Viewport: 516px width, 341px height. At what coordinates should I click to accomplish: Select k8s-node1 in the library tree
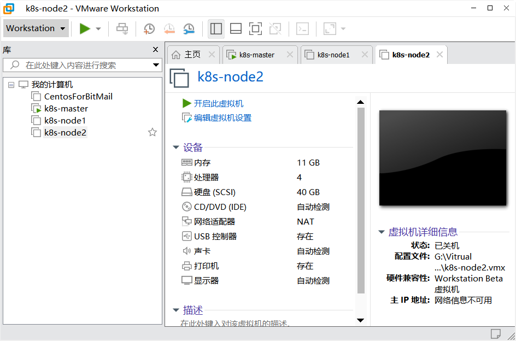[x=65, y=120]
